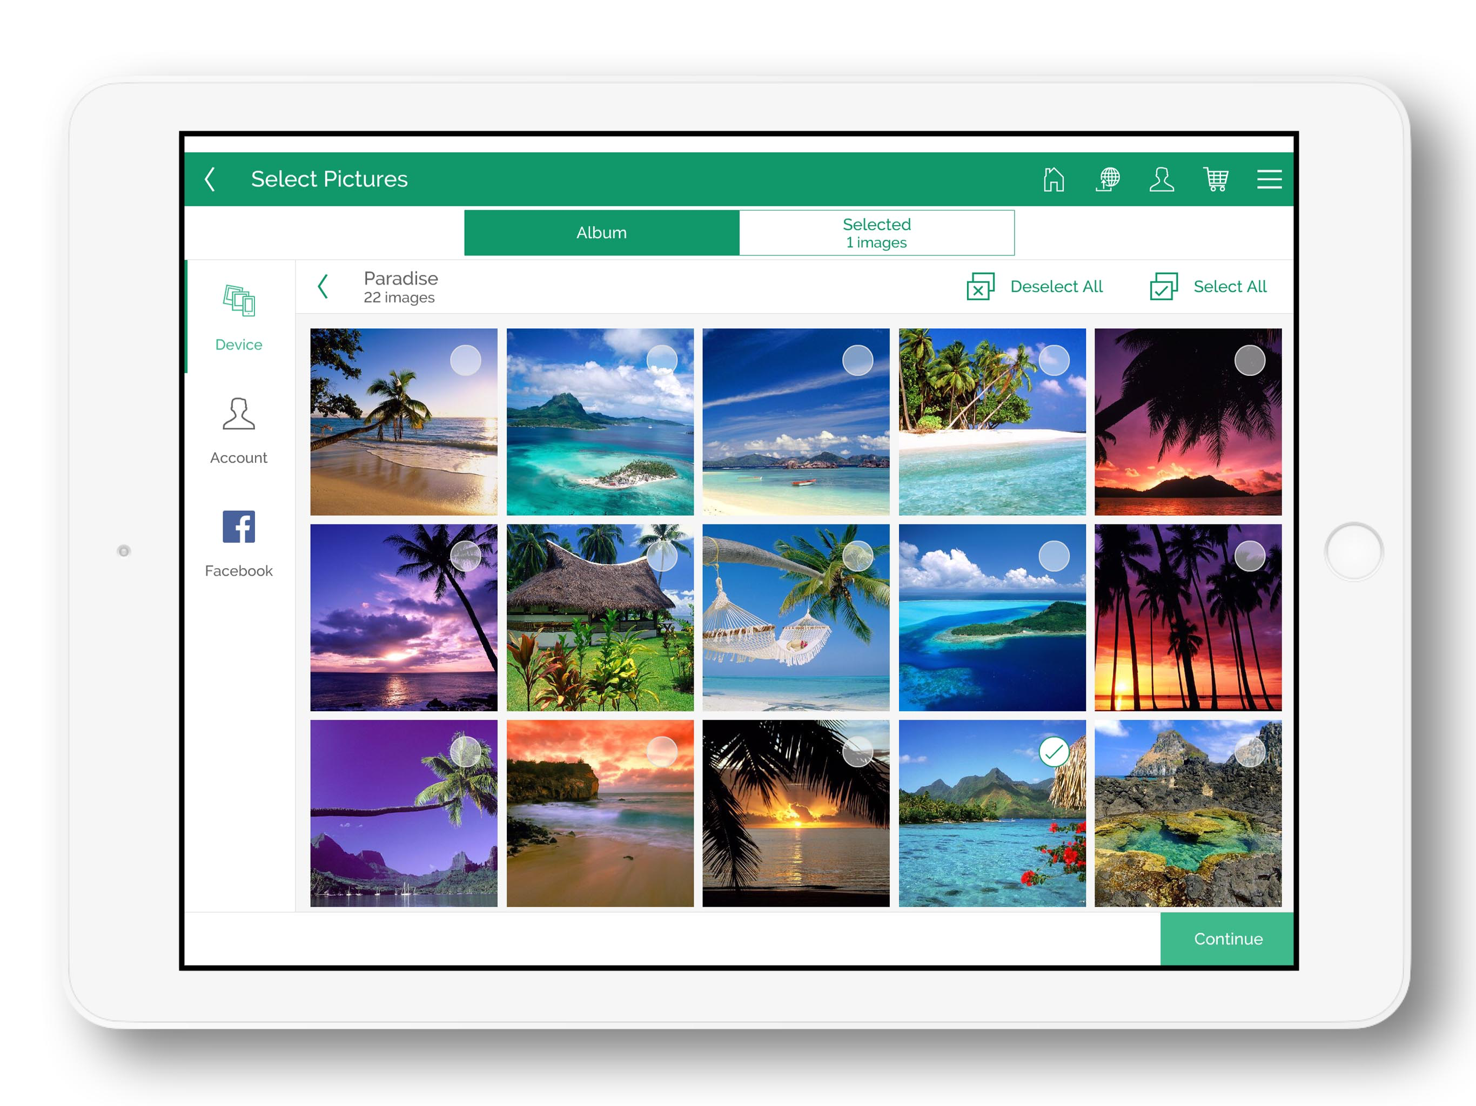Open the orange sky cliff beach thumbnail
The width and height of the screenshot is (1476, 1106).
[x=600, y=813]
